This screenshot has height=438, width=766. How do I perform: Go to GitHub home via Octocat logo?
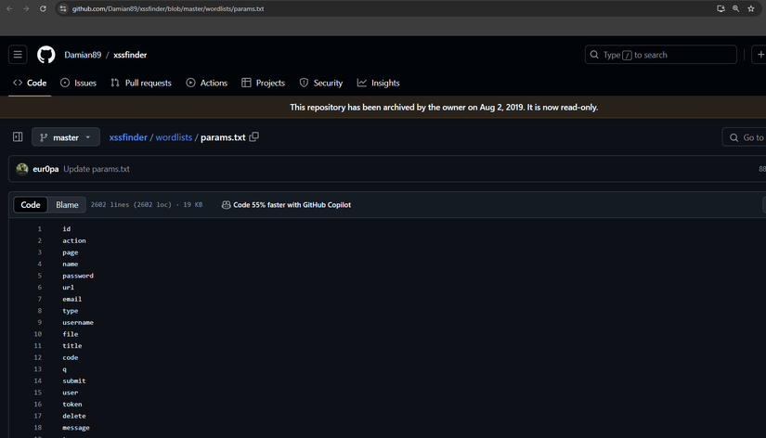pyautogui.click(x=46, y=55)
